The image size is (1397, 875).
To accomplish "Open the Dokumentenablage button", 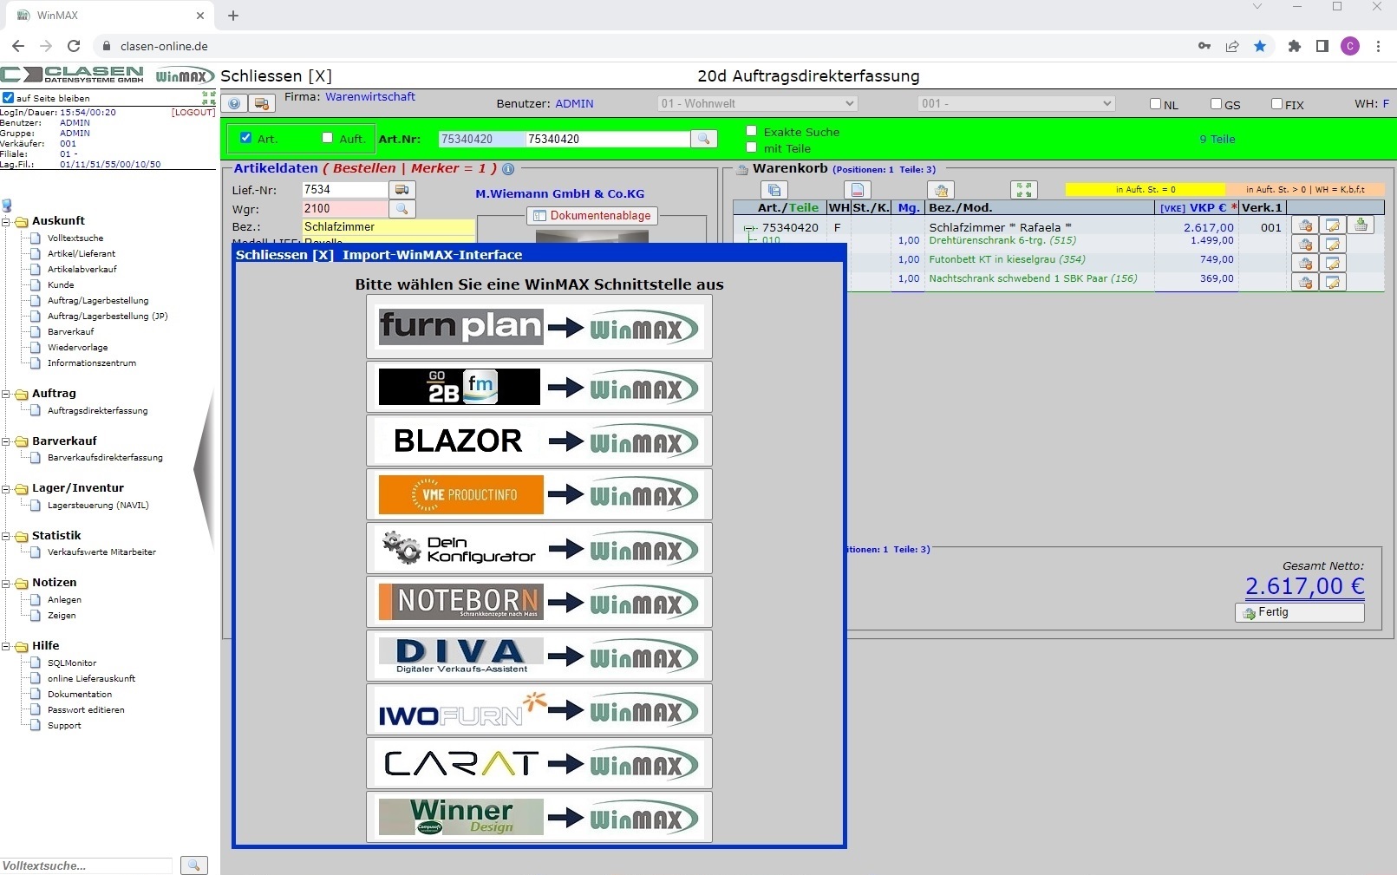I will tap(591, 215).
